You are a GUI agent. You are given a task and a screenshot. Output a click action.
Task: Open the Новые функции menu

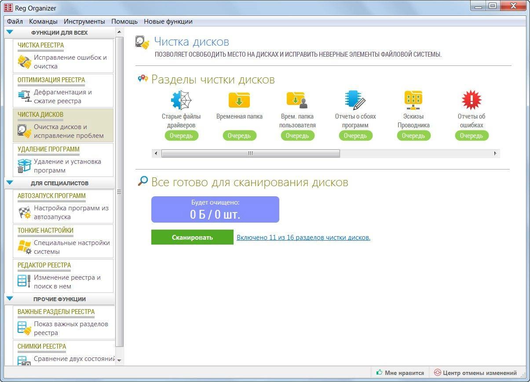coord(168,21)
